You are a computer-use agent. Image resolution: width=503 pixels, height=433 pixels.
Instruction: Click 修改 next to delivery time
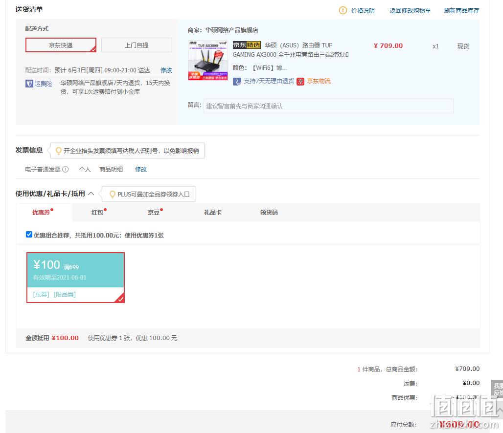click(166, 70)
